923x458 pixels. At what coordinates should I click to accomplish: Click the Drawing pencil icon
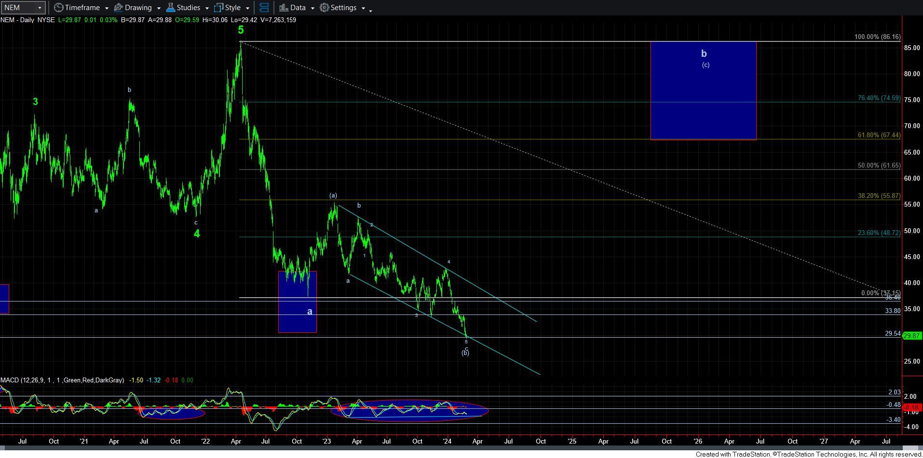pos(118,8)
